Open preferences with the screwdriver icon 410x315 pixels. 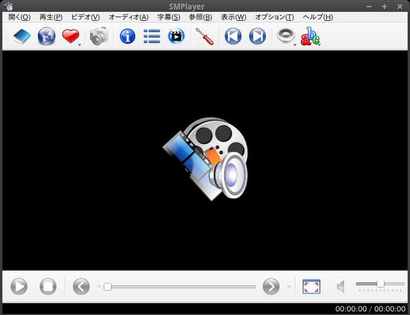[205, 36]
